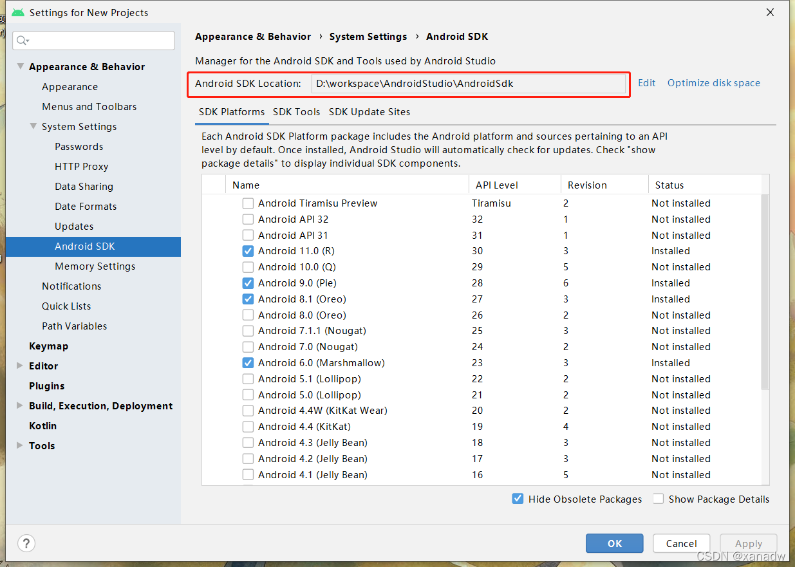Sort by the Name column header
The width and height of the screenshot is (795, 567).
(347, 185)
